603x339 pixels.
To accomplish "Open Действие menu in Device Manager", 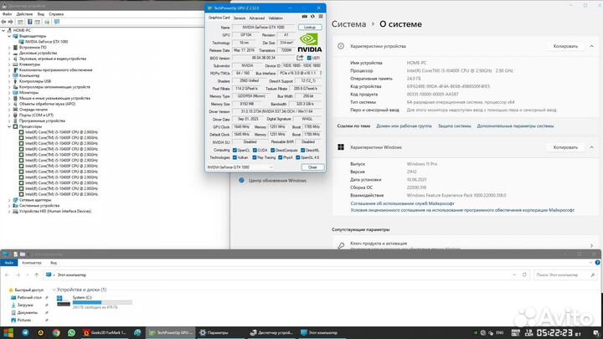I will [24, 14].
